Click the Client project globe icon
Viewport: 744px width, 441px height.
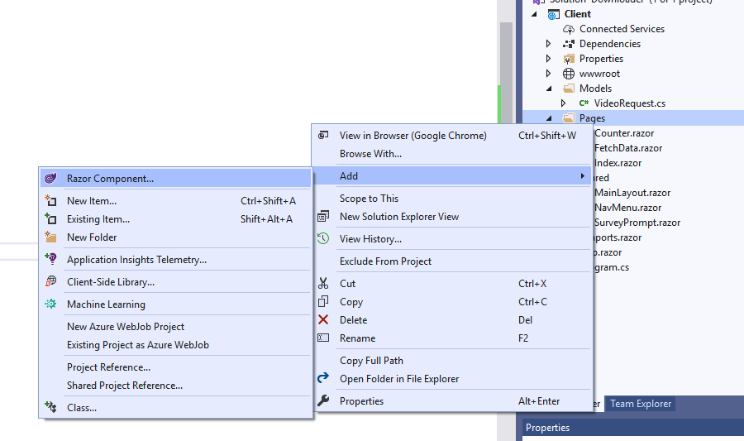[553, 14]
